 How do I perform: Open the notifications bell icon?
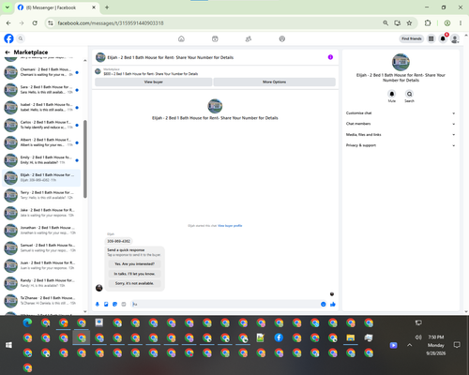coord(443,38)
